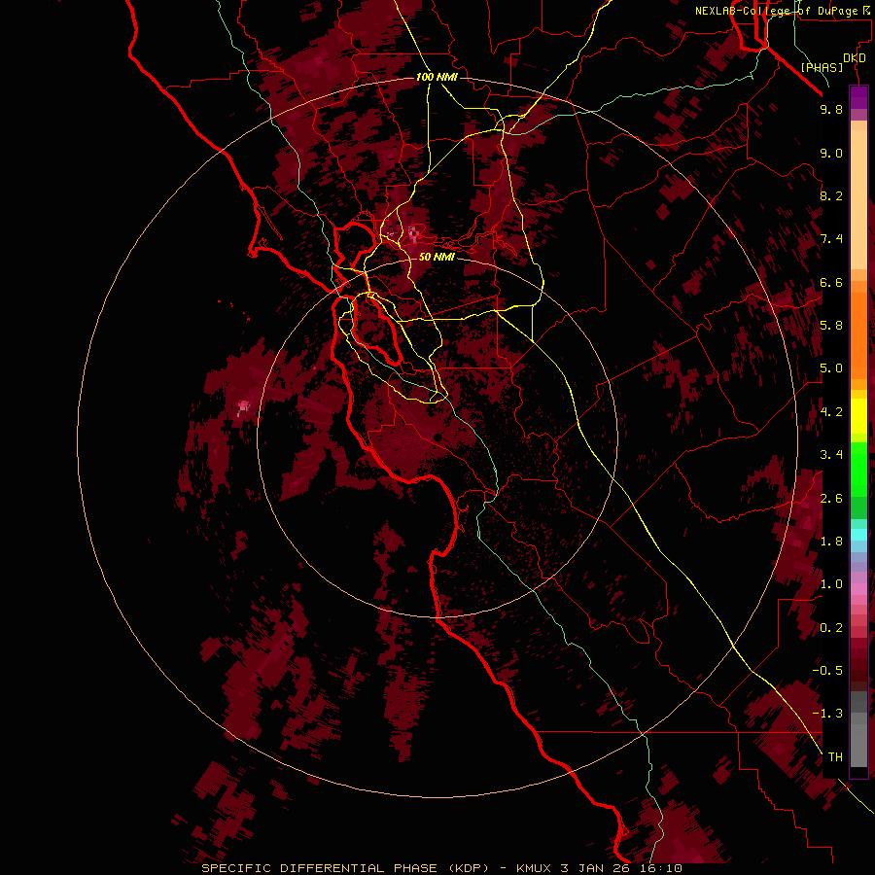The height and width of the screenshot is (875, 875).
Task: Select the purple top segment of the color bar
Action: [858, 97]
